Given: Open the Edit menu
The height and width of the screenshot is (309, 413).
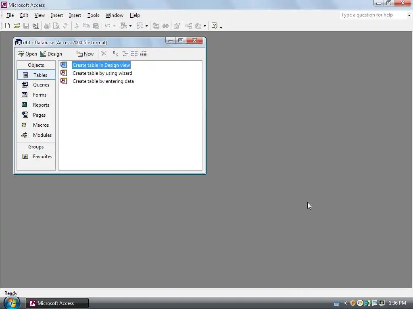Looking at the screenshot, I should pos(24,15).
